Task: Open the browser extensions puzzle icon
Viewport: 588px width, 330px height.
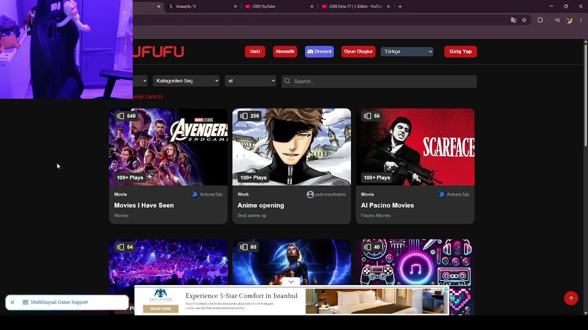Action: [x=540, y=20]
